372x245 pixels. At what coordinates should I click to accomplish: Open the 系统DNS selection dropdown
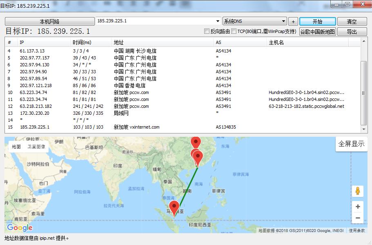(x=283, y=21)
